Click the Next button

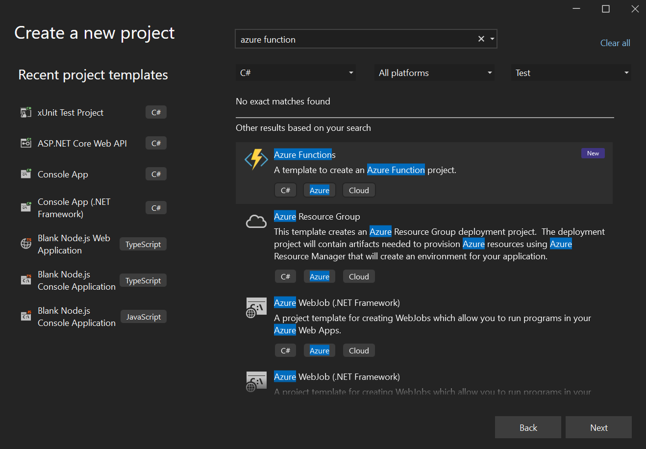coord(598,427)
